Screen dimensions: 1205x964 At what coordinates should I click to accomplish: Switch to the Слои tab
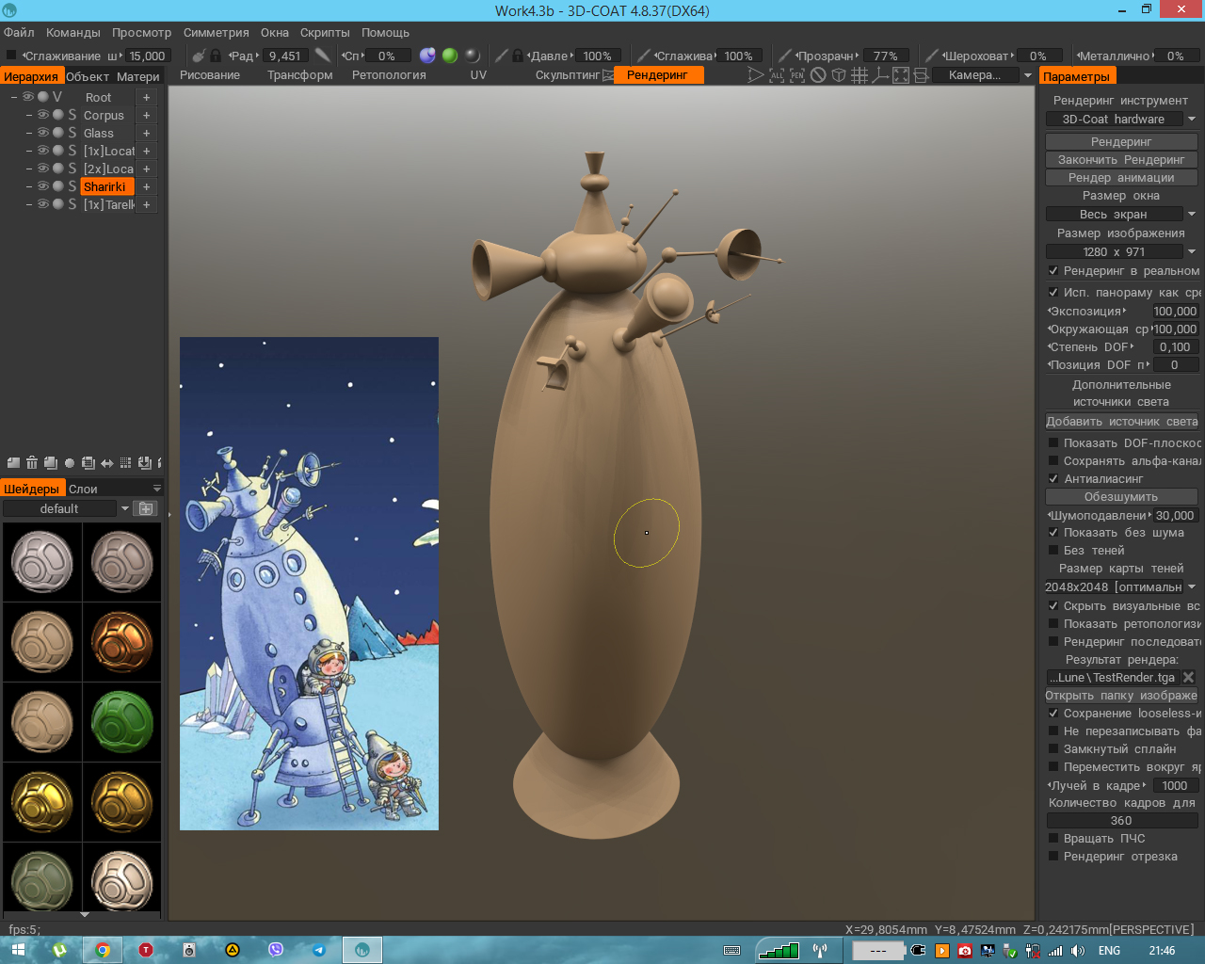[x=83, y=489]
